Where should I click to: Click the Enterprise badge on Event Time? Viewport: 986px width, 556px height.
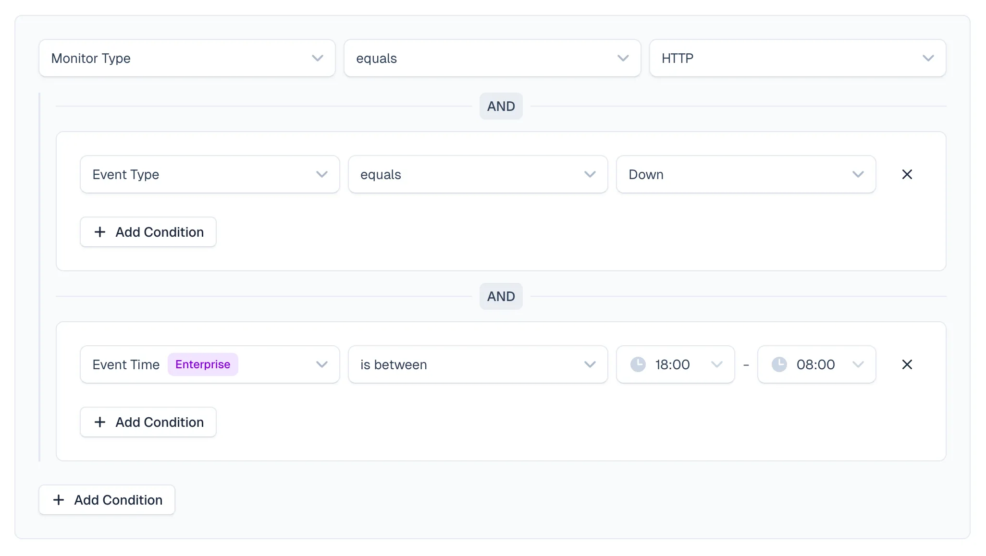click(x=202, y=364)
